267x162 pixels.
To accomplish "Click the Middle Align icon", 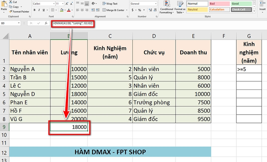I will (82, 3).
